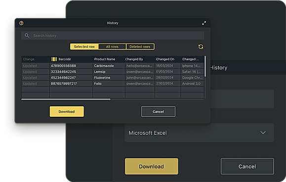Click the barcode icon in column header

pos(54,59)
